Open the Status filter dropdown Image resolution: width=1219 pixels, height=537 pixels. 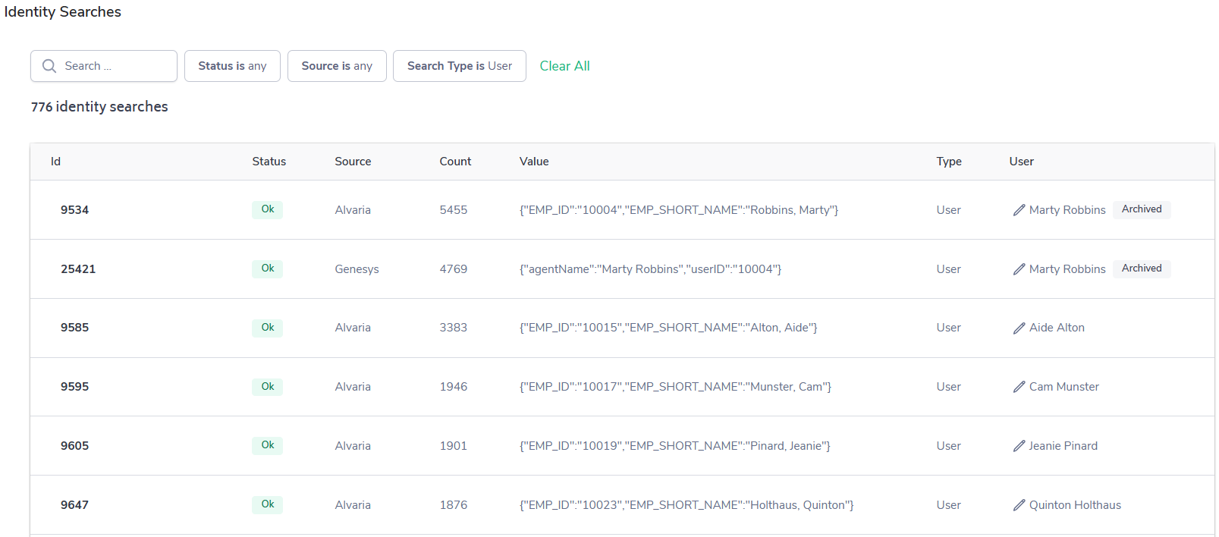(x=232, y=66)
